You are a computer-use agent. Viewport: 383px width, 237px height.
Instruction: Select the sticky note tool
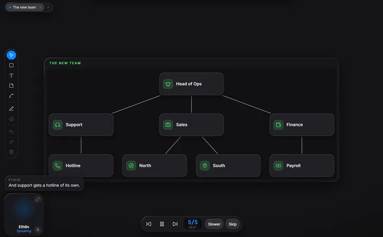point(11,86)
